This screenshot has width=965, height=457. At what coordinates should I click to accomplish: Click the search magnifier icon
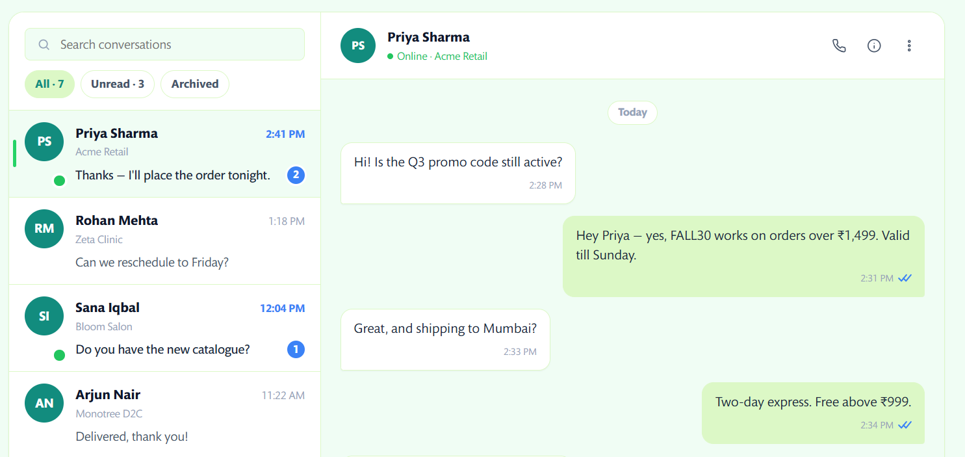(44, 45)
